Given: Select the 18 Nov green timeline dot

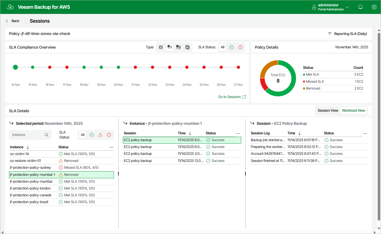Looking at the screenshot, I should (84, 67).
